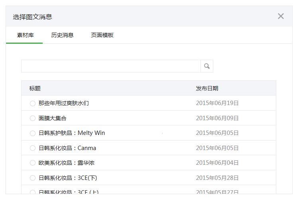
Task: Click the date 2015年06月04日
Action: [217, 163]
